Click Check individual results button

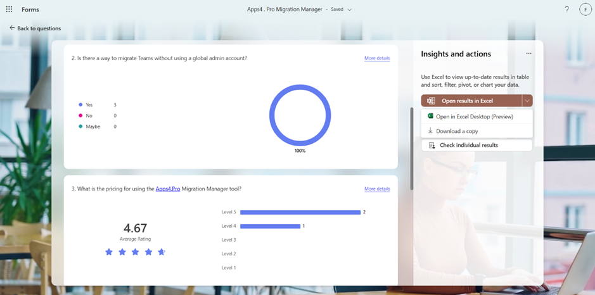click(477, 145)
